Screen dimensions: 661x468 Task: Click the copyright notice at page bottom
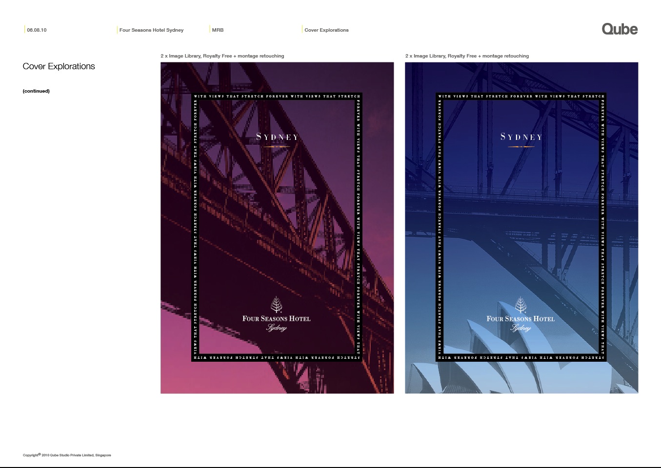[67, 455]
